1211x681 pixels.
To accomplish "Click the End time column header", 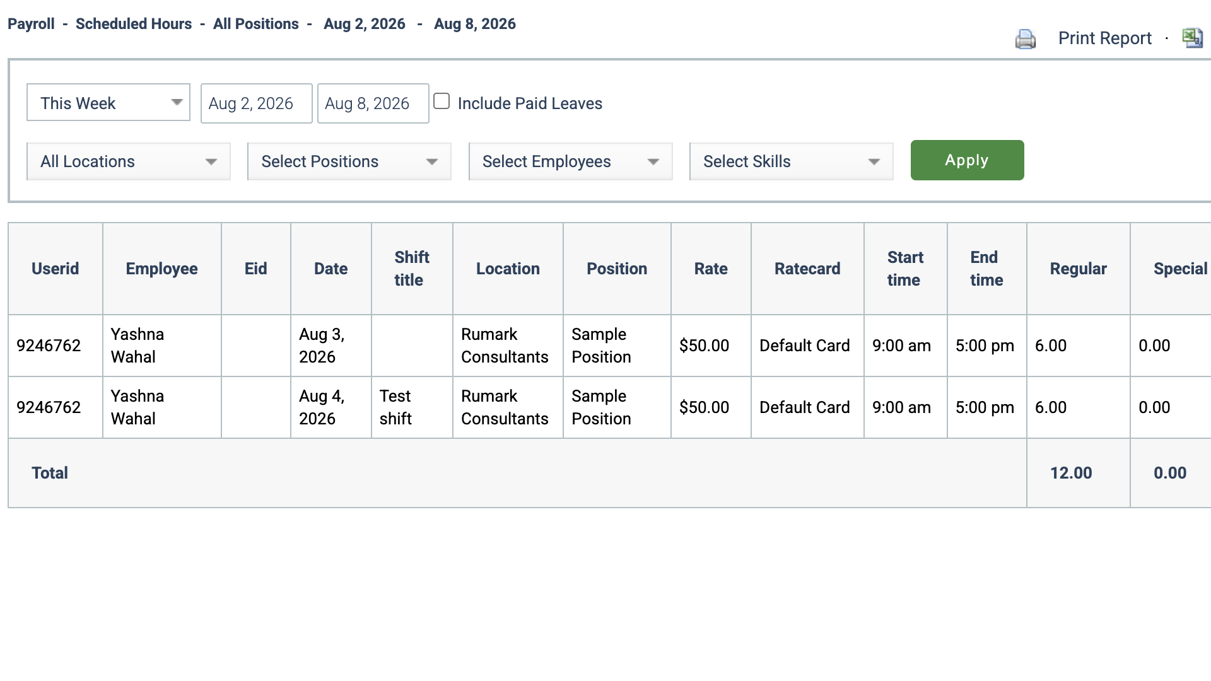I will pyautogui.click(x=986, y=269).
